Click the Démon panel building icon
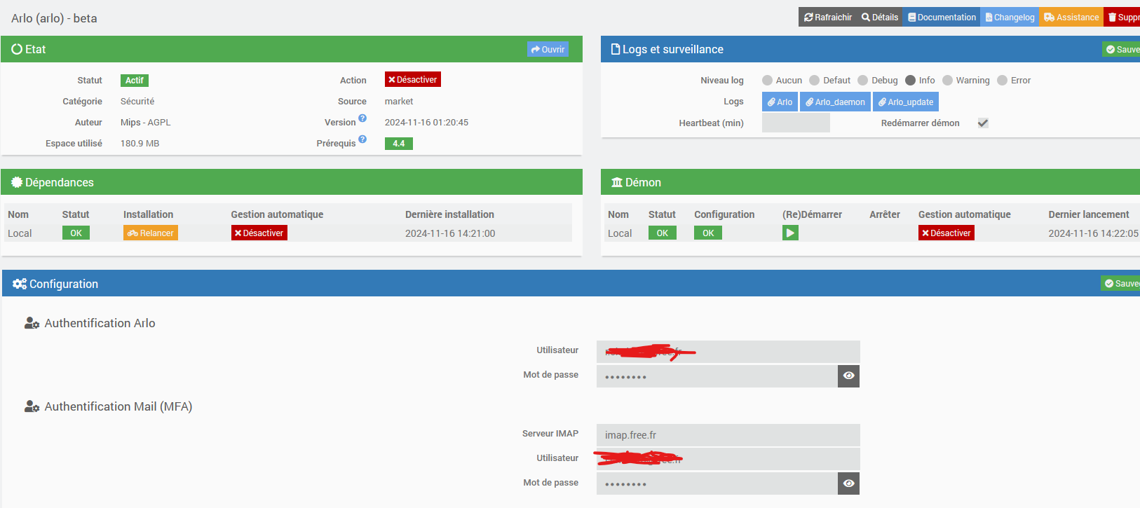The image size is (1140, 508). pyautogui.click(x=617, y=182)
